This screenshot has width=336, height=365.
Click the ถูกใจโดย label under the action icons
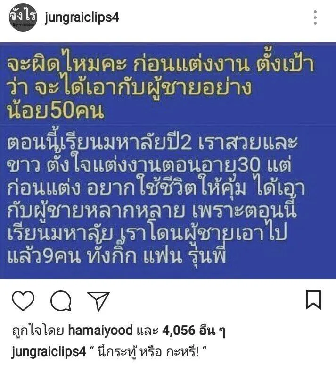38,331
